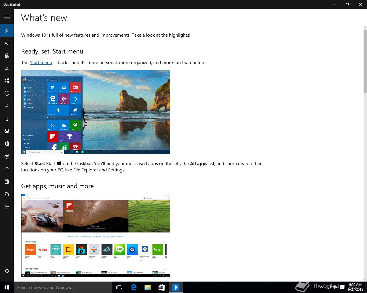Click the 'Ready, set, Start menu' heading
The image size is (367, 293).
pos(52,52)
